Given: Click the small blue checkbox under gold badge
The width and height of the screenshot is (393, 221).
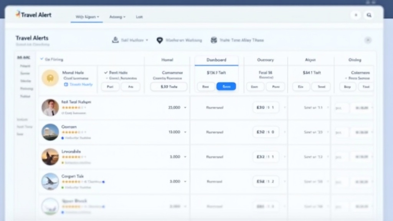Looking at the screenshot, I should (66, 84).
